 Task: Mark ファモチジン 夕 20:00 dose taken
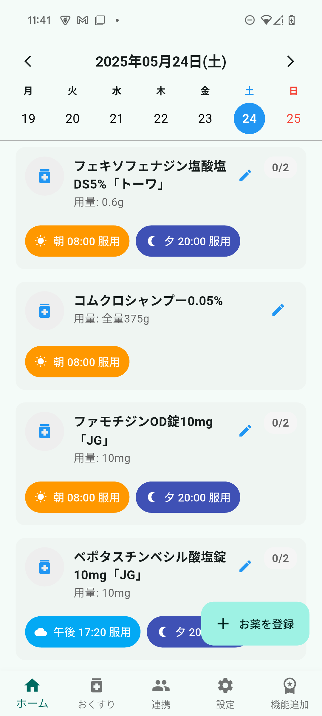pyautogui.click(x=188, y=497)
